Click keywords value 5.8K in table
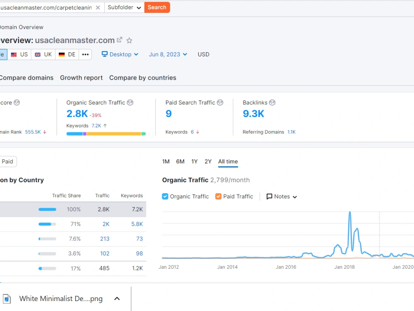This screenshot has height=311, width=414. (x=137, y=224)
